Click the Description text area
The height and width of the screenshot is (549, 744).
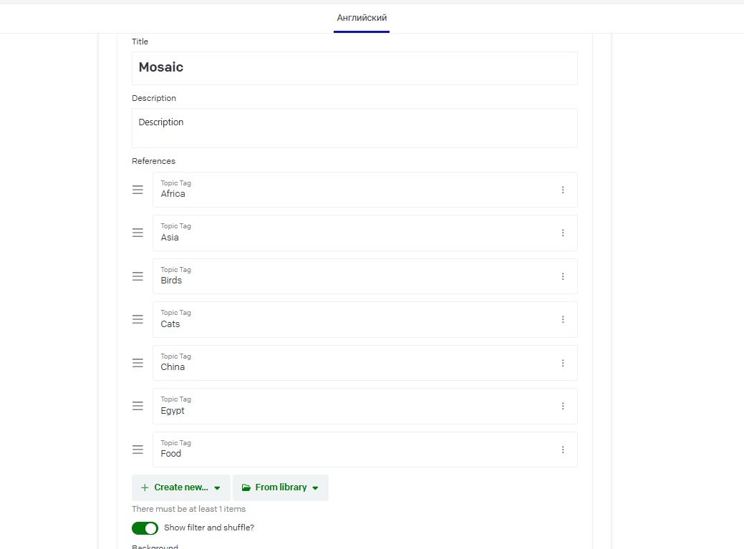(x=354, y=128)
